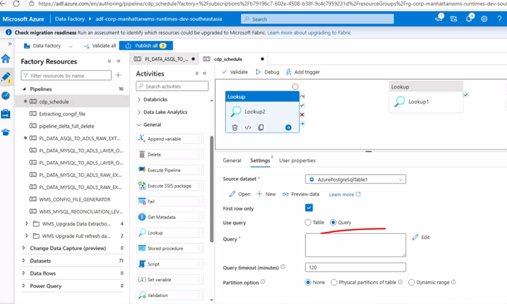The image size is (507, 304).
Task: Click Edit next to Query box
Action: pos(421,237)
